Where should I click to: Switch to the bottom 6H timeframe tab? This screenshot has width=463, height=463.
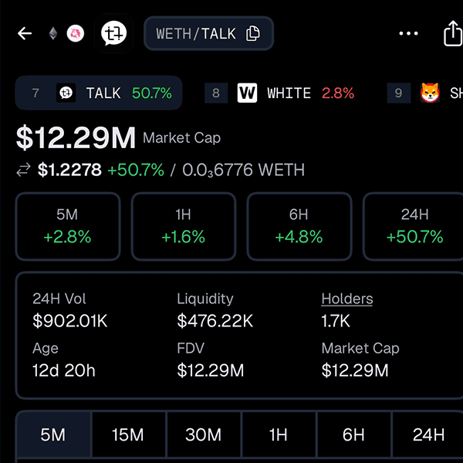(x=353, y=434)
